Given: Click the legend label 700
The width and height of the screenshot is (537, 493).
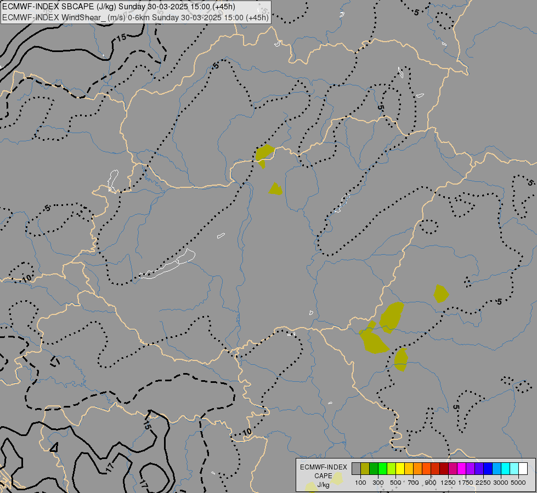Looking at the screenshot, I should (x=414, y=483).
